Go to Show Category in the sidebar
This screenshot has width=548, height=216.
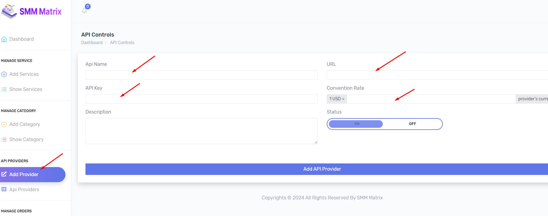click(x=26, y=140)
